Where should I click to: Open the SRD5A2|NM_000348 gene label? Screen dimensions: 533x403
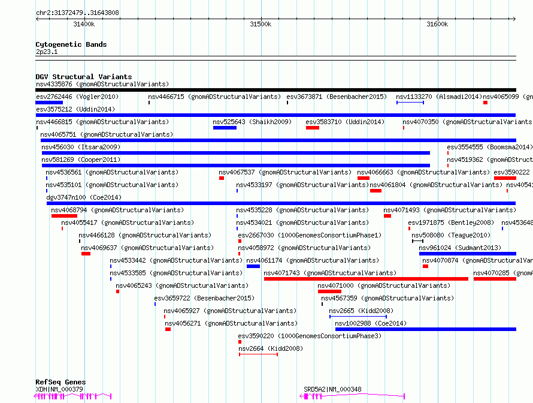(x=332, y=389)
